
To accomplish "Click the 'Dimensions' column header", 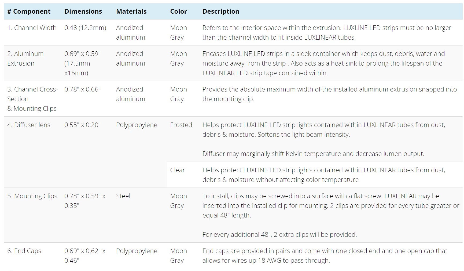I will (x=83, y=12).
